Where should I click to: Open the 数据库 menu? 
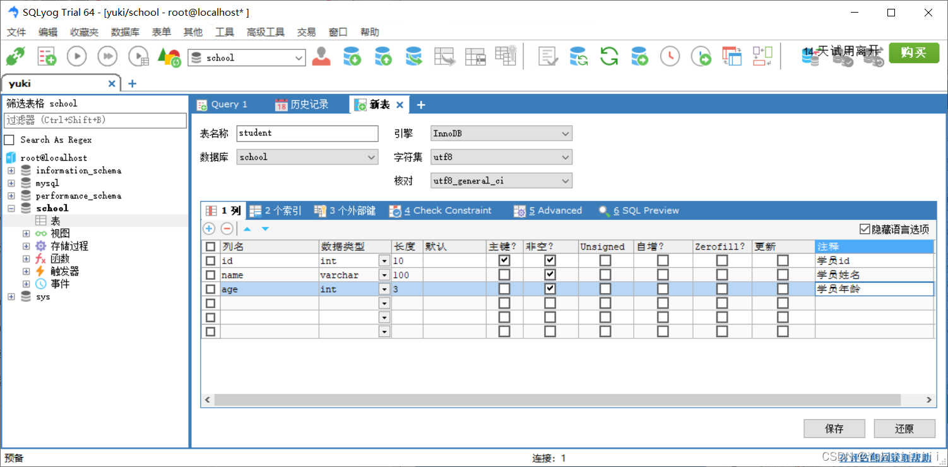pyautogui.click(x=125, y=32)
